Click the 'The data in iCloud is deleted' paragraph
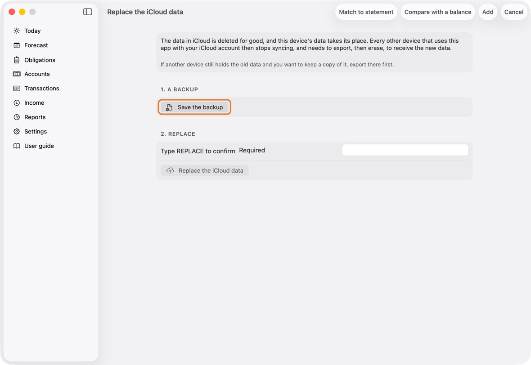The image size is (531, 365). tap(310, 45)
